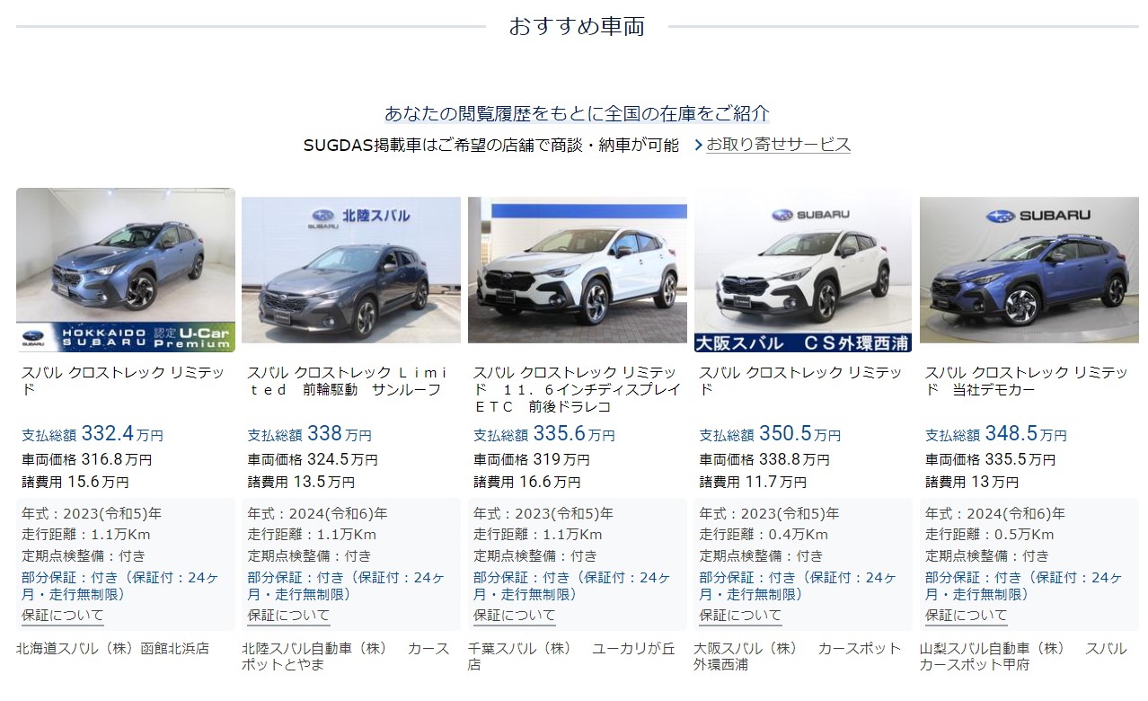
Task: Open the 北陸スバル gray Crosstrek photo
Action: click(x=351, y=271)
